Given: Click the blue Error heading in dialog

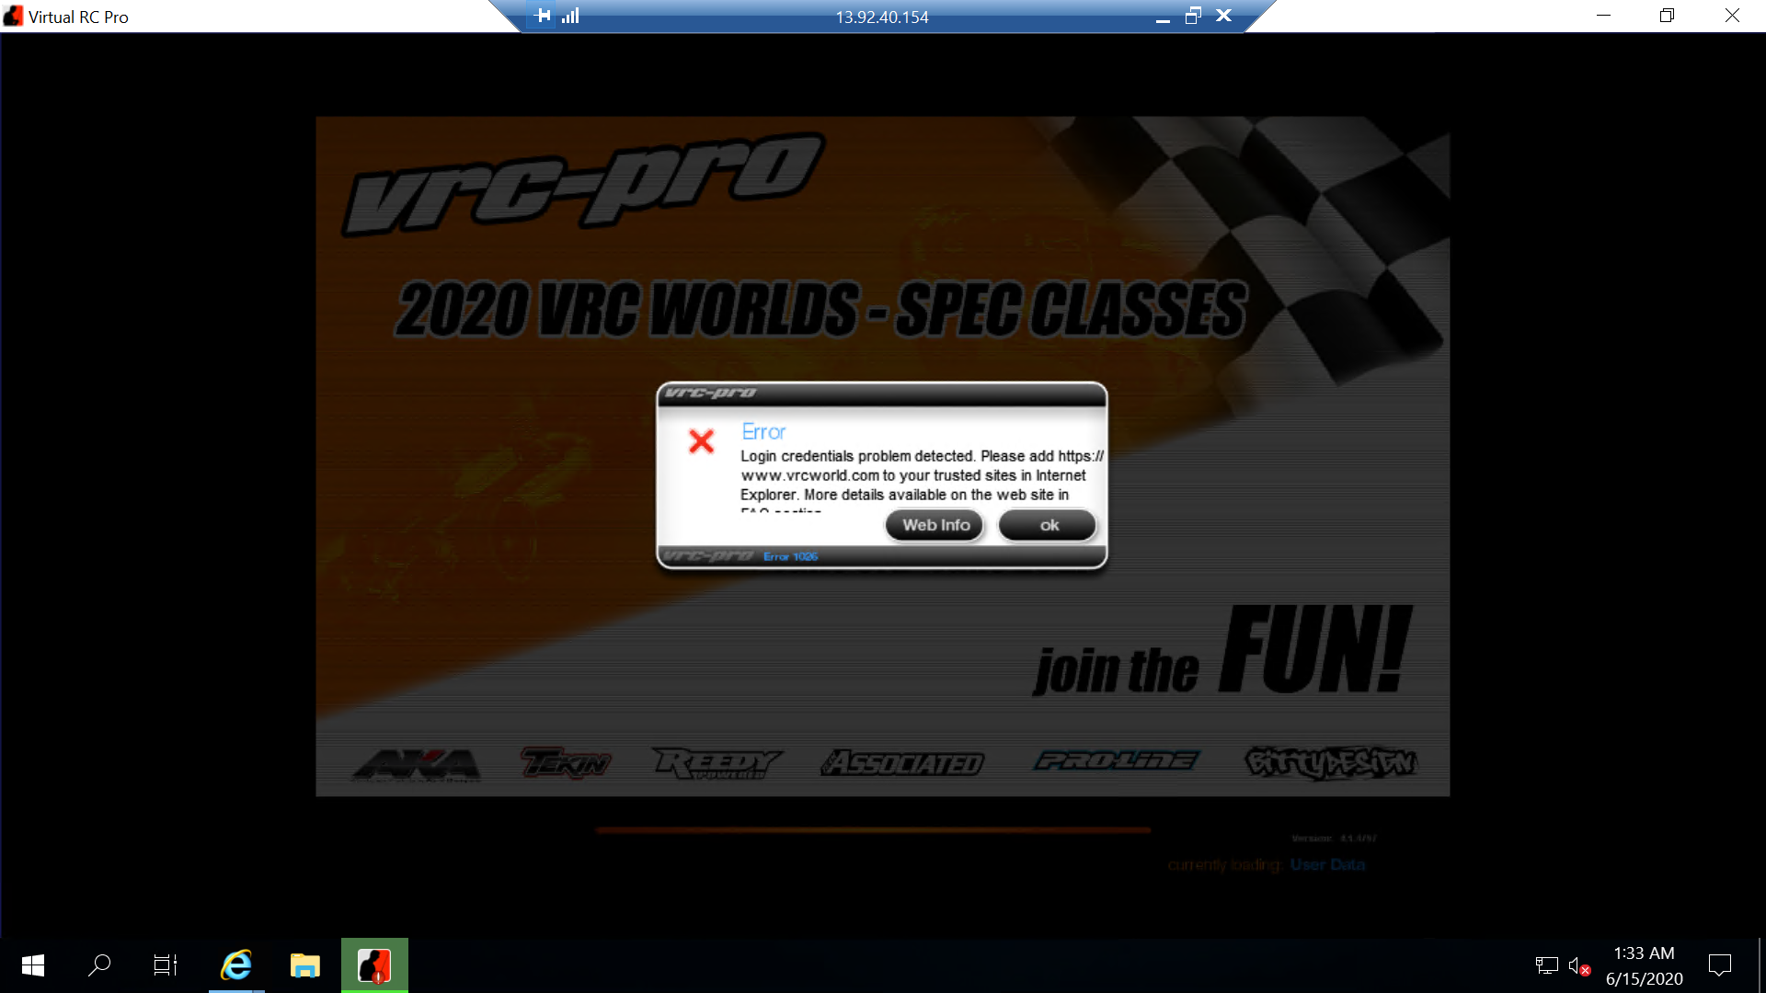Looking at the screenshot, I should click(x=763, y=431).
